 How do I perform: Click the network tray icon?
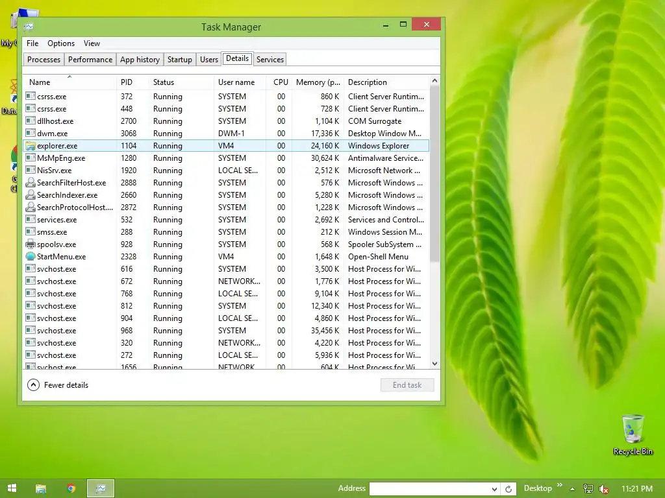588,489
